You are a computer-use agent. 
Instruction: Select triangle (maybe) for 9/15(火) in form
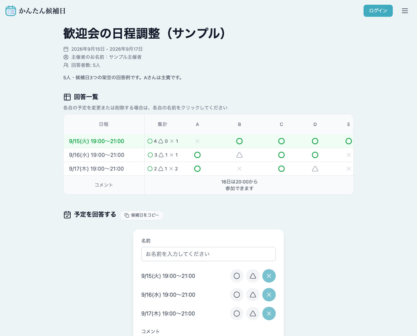coord(253,276)
